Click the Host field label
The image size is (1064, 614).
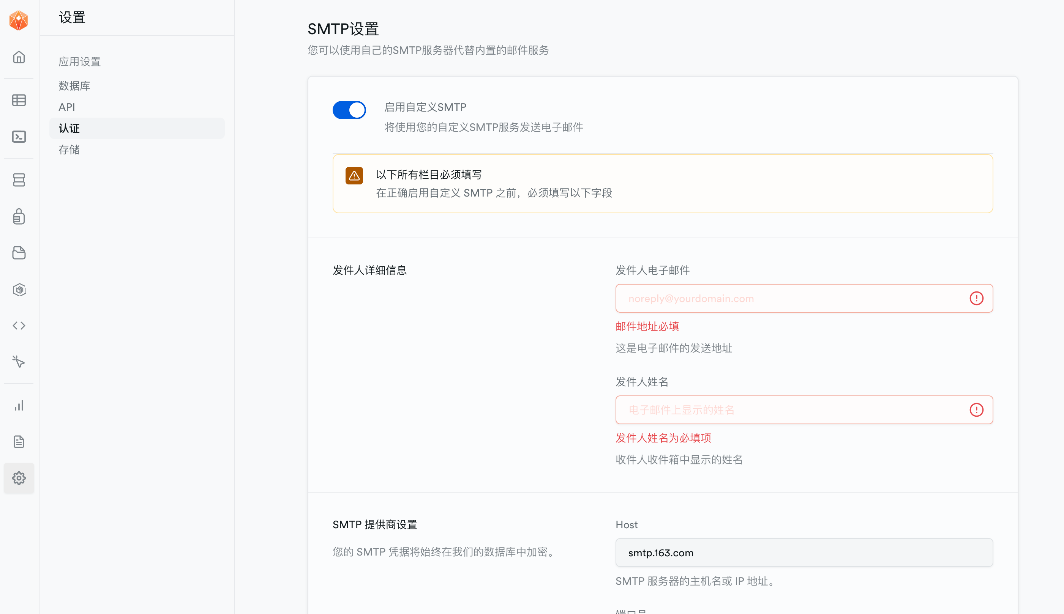627,524
